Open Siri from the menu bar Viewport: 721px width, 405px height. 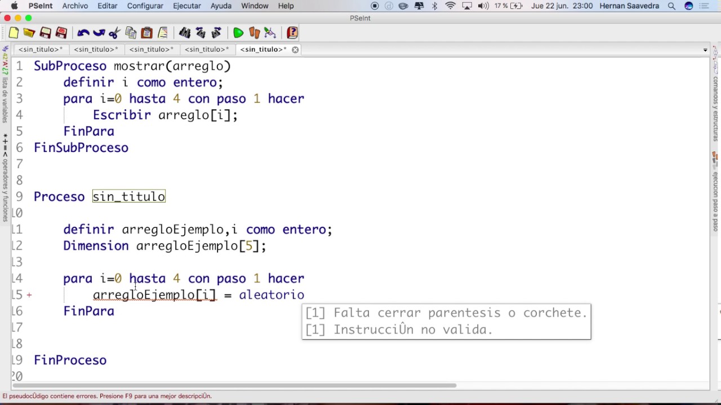click(689, 6)
